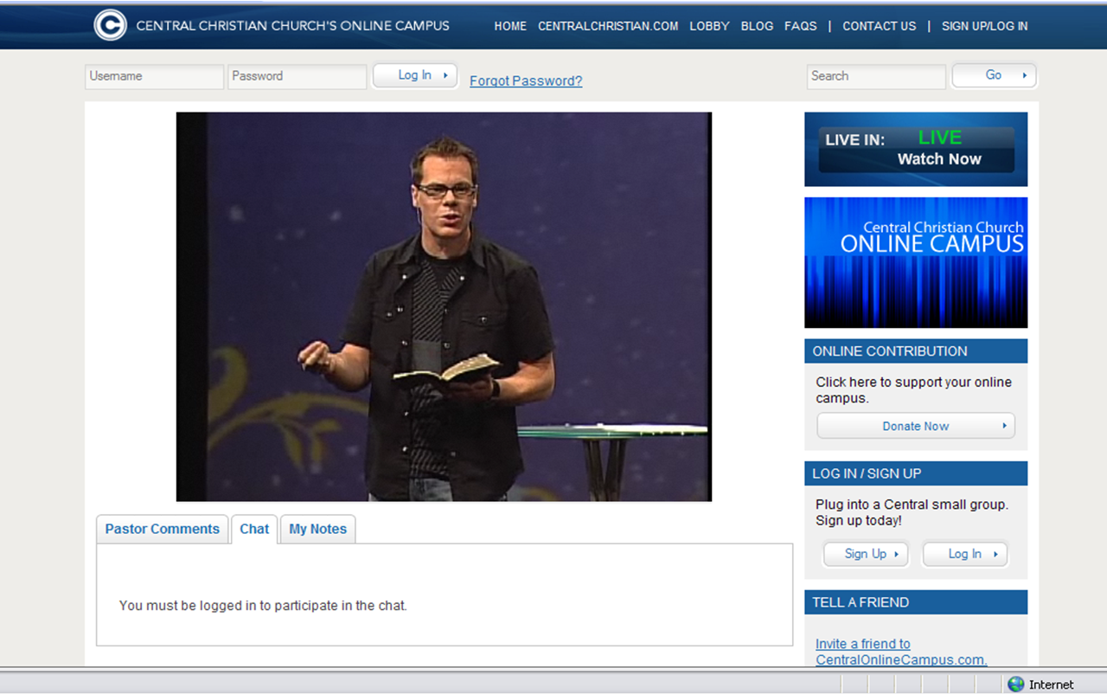Screen dimensions: 1107x694
Task: Click the Donate Now button
Action: click(x=916, y=426)
